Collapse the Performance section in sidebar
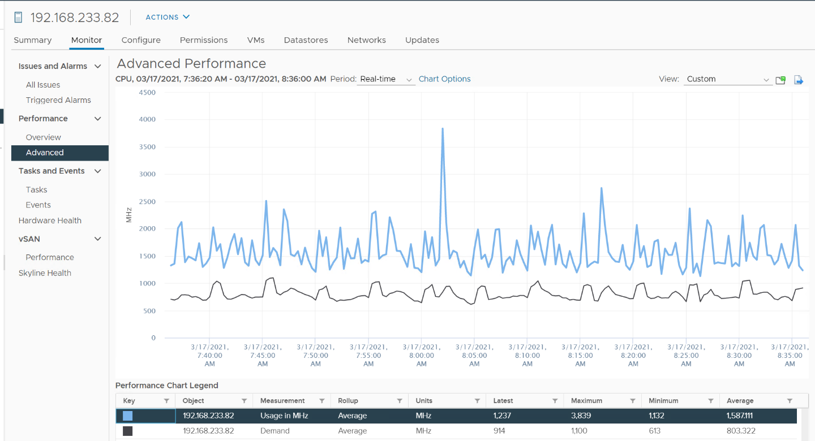The width and height of the screenshot is (815, 441). (x=97, y=119)
